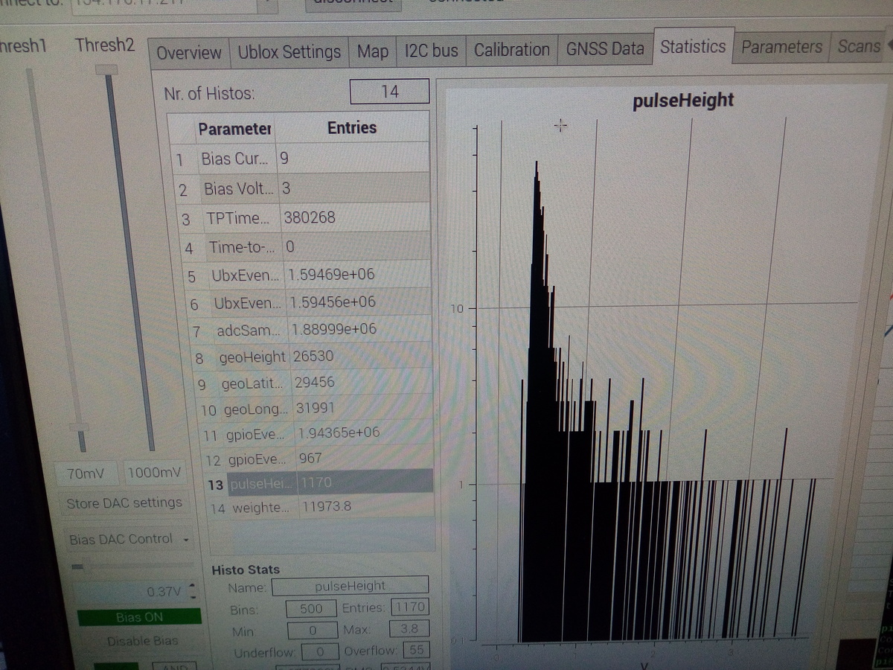This screenshot has width=893, height=670.
Task: Select the geoHeight row
Action: [x=312, y=357]
